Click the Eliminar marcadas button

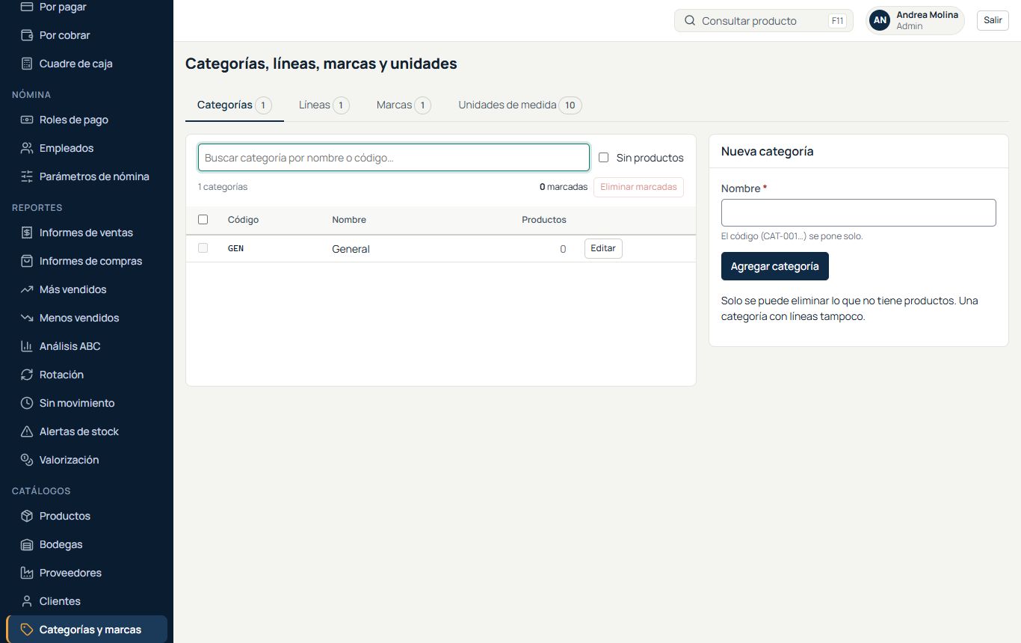(638, 187)
